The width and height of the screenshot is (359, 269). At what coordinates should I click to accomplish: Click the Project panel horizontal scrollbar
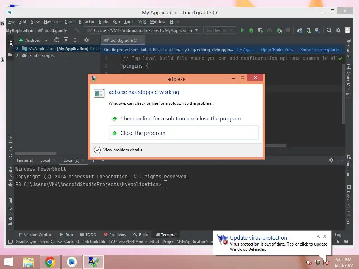point(35,153)
